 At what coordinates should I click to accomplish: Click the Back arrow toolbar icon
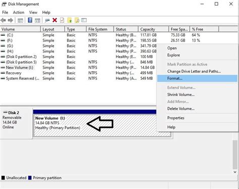pos(3,20)
